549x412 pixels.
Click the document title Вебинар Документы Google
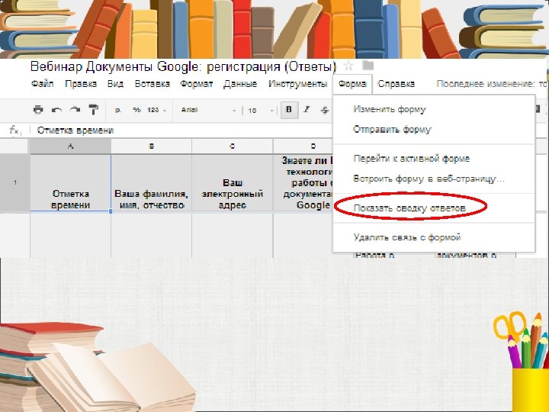[x=184, y=66]
